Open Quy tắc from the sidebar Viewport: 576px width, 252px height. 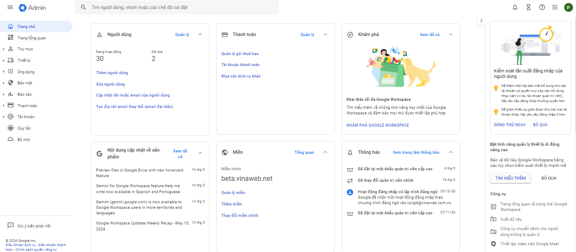coord(24,128)
